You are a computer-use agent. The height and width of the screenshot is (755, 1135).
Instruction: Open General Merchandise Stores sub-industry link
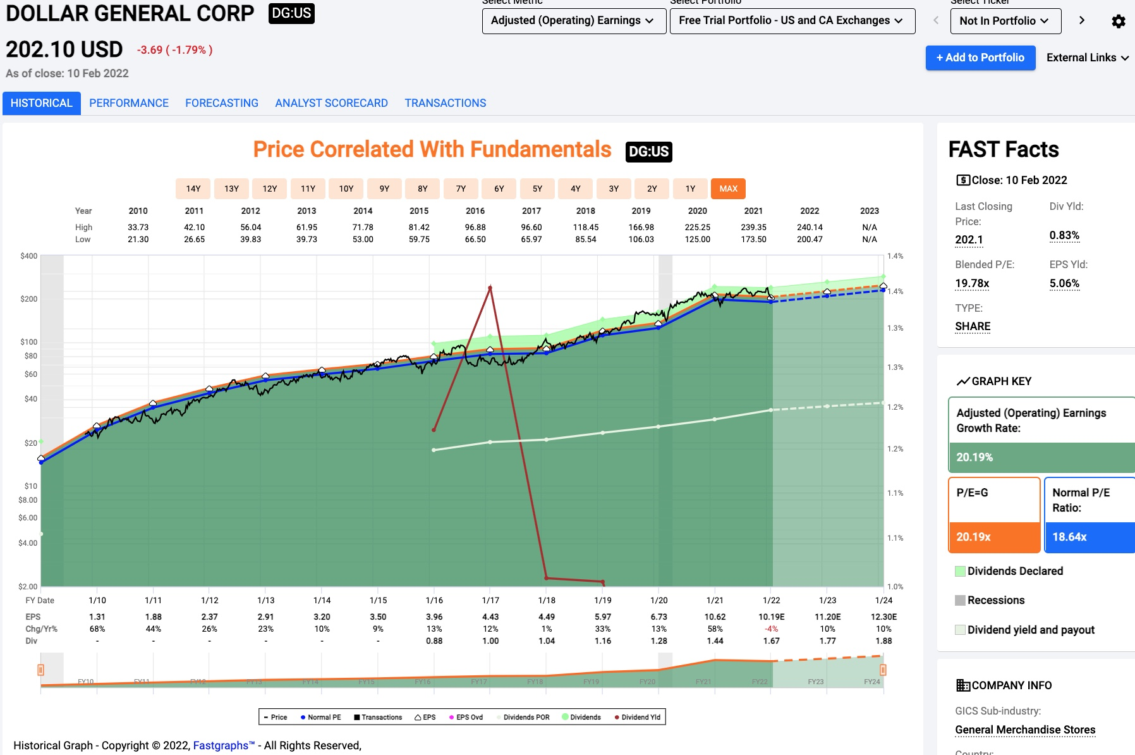(1025, 730)
